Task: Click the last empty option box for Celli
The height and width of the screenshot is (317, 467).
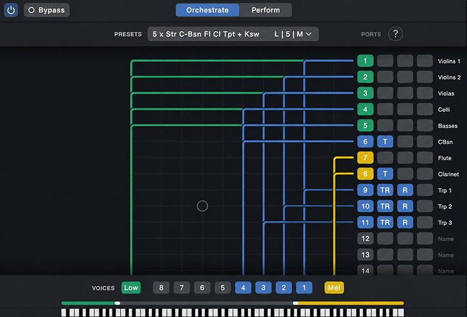Action: tap(425, 109)
